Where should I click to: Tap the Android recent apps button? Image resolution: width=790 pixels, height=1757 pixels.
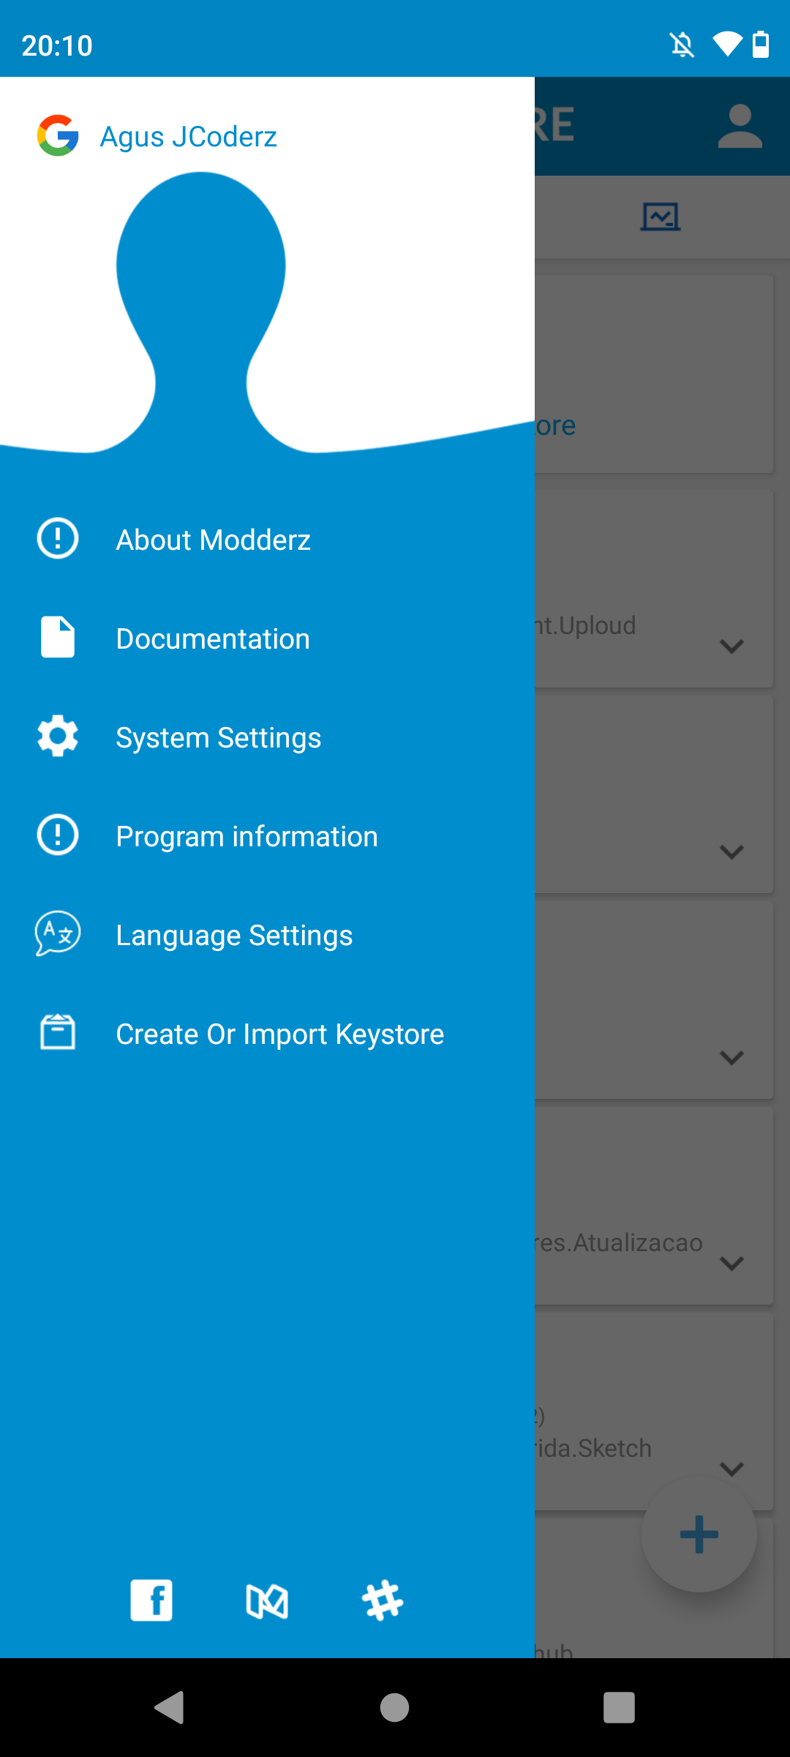619,1707
